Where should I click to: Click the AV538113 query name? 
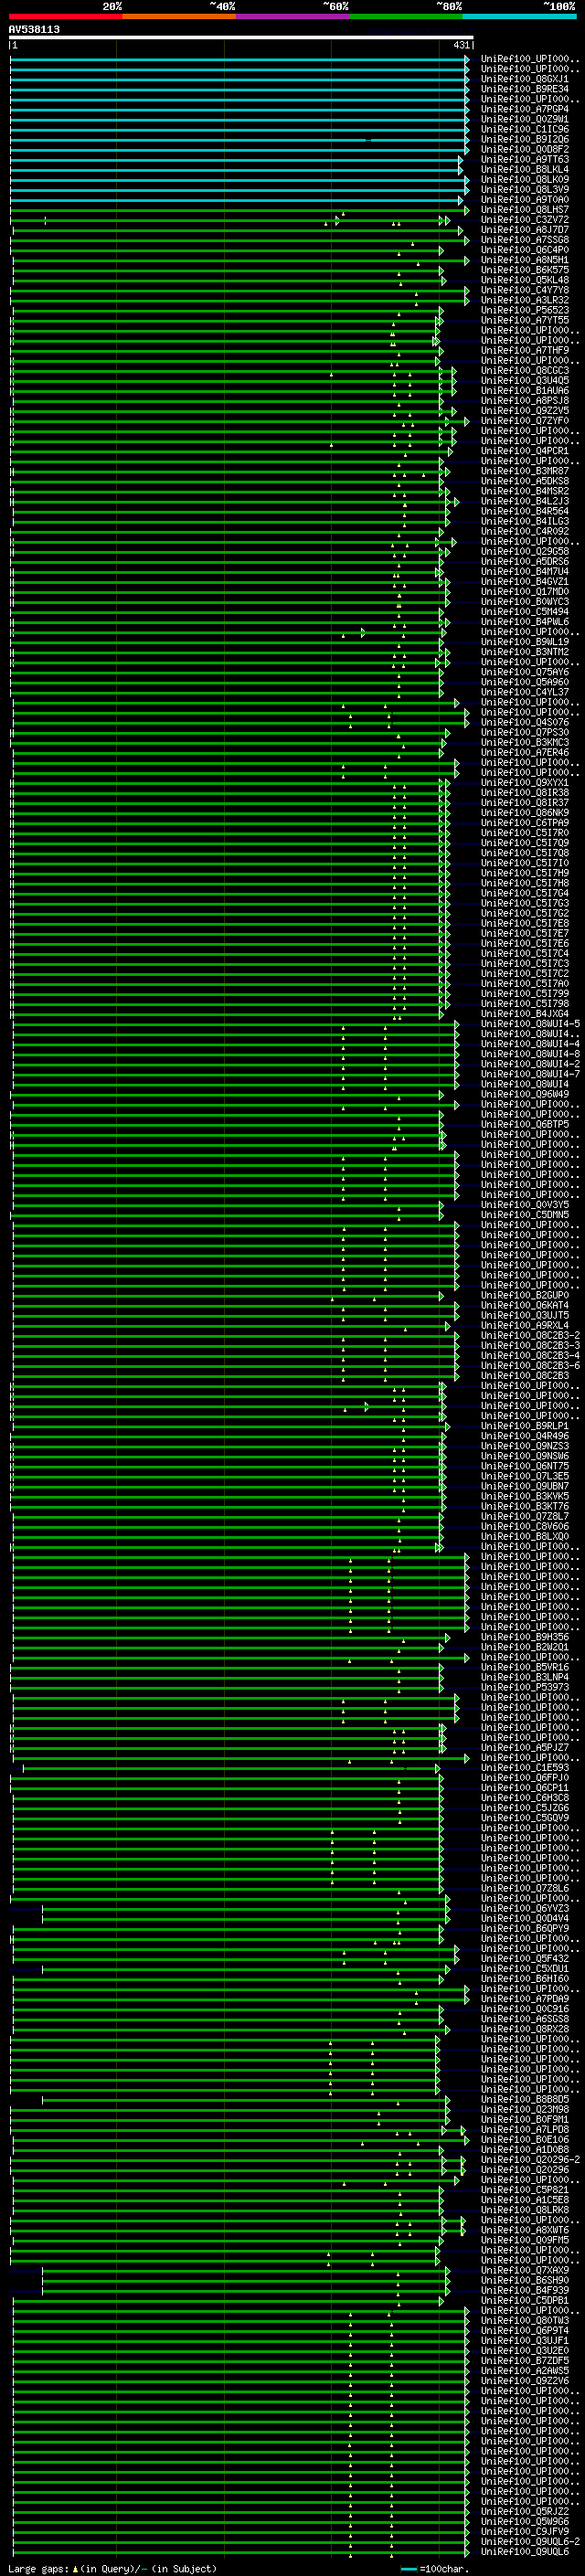(x=34, y=30)
